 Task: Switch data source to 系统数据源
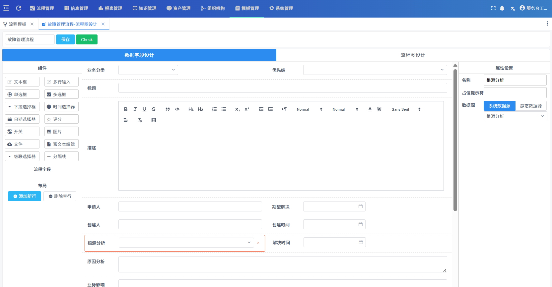[499, 106]
